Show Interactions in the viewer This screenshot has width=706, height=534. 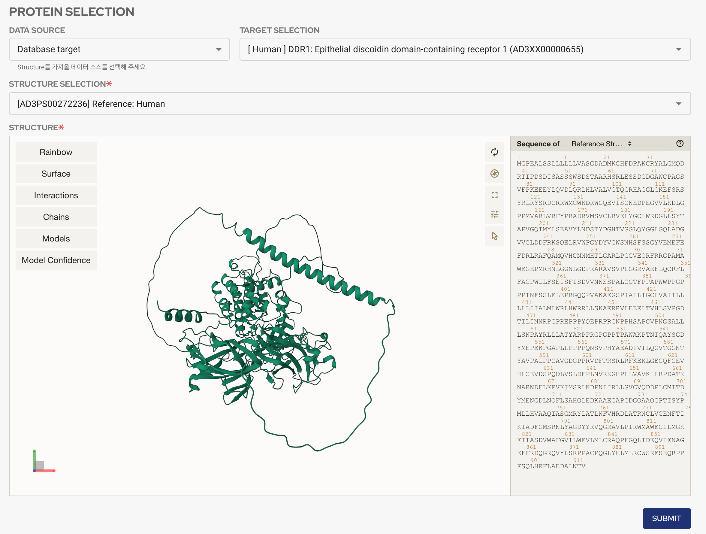point(56,195)
